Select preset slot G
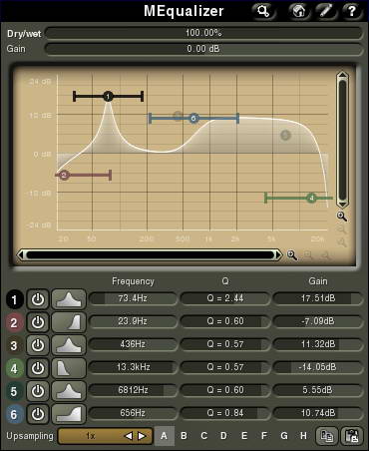 284,436
